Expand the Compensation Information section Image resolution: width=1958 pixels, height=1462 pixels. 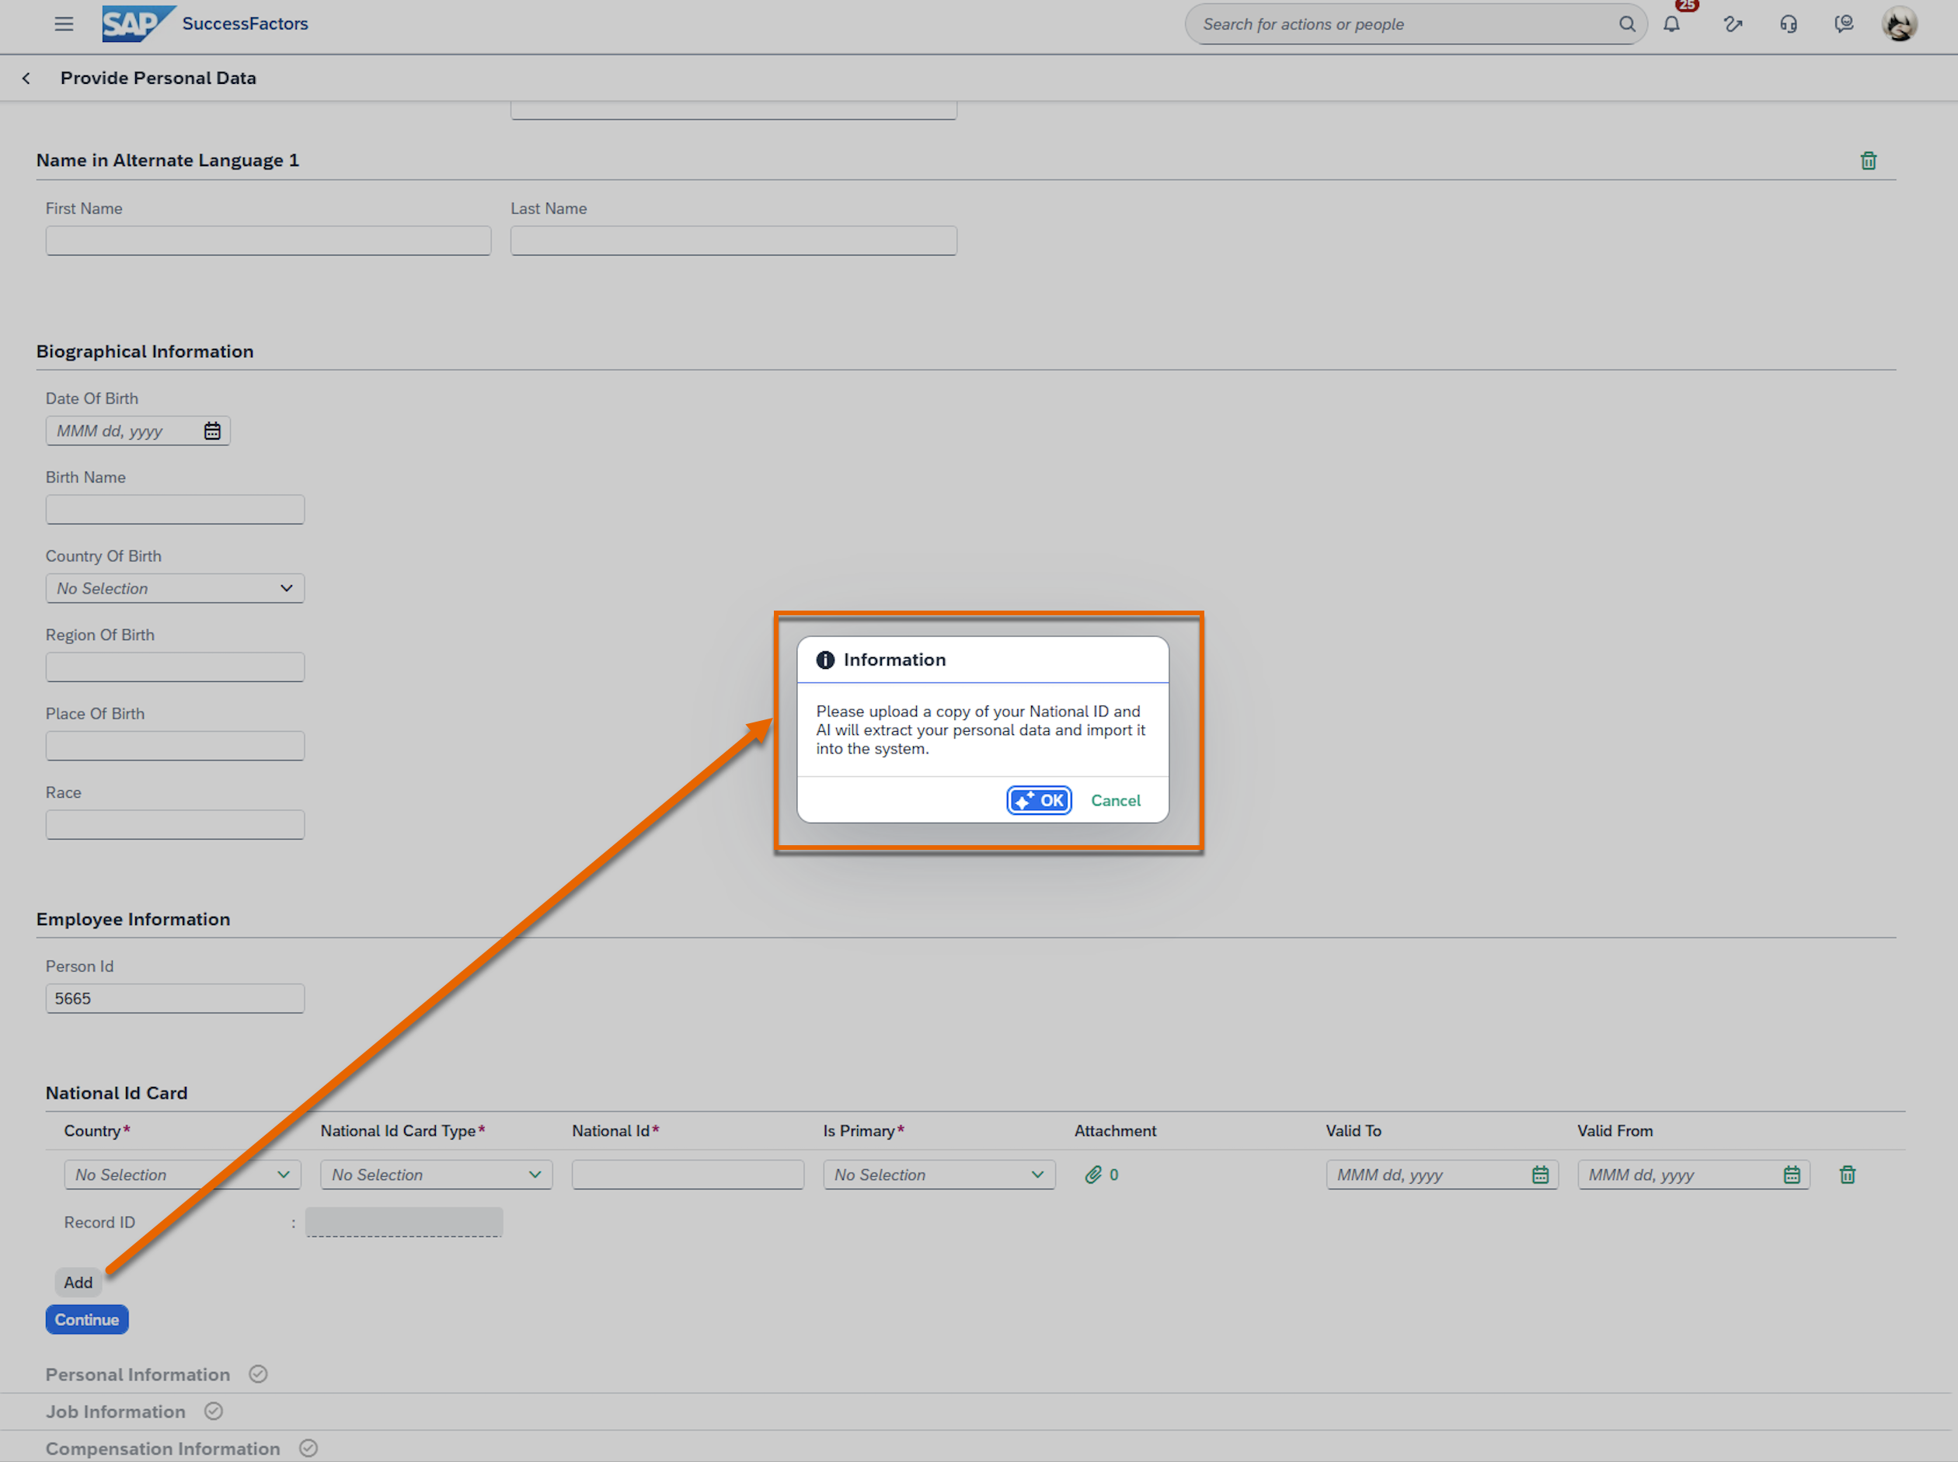coord(163,1449)
